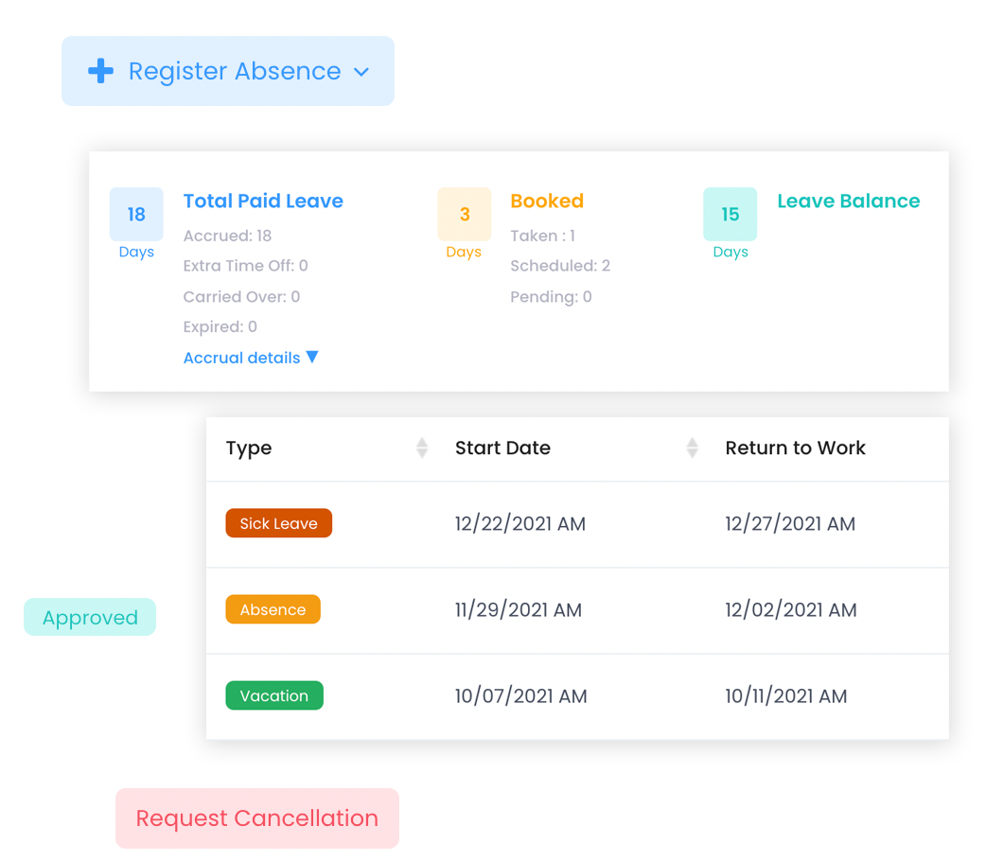Screen dimensions: 986x861
Task: Click the Start Date column header
Action: [x=502, y=448]
